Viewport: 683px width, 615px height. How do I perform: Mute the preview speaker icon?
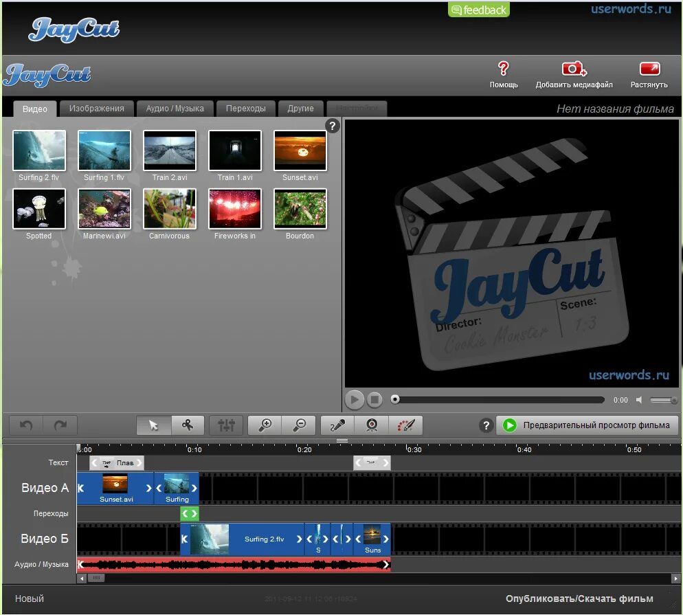pyautogui.click(x=638, y=400)
